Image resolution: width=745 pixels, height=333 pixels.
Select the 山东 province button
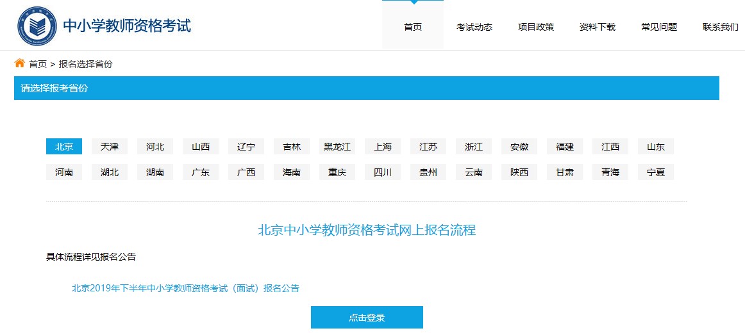point(656,147)
